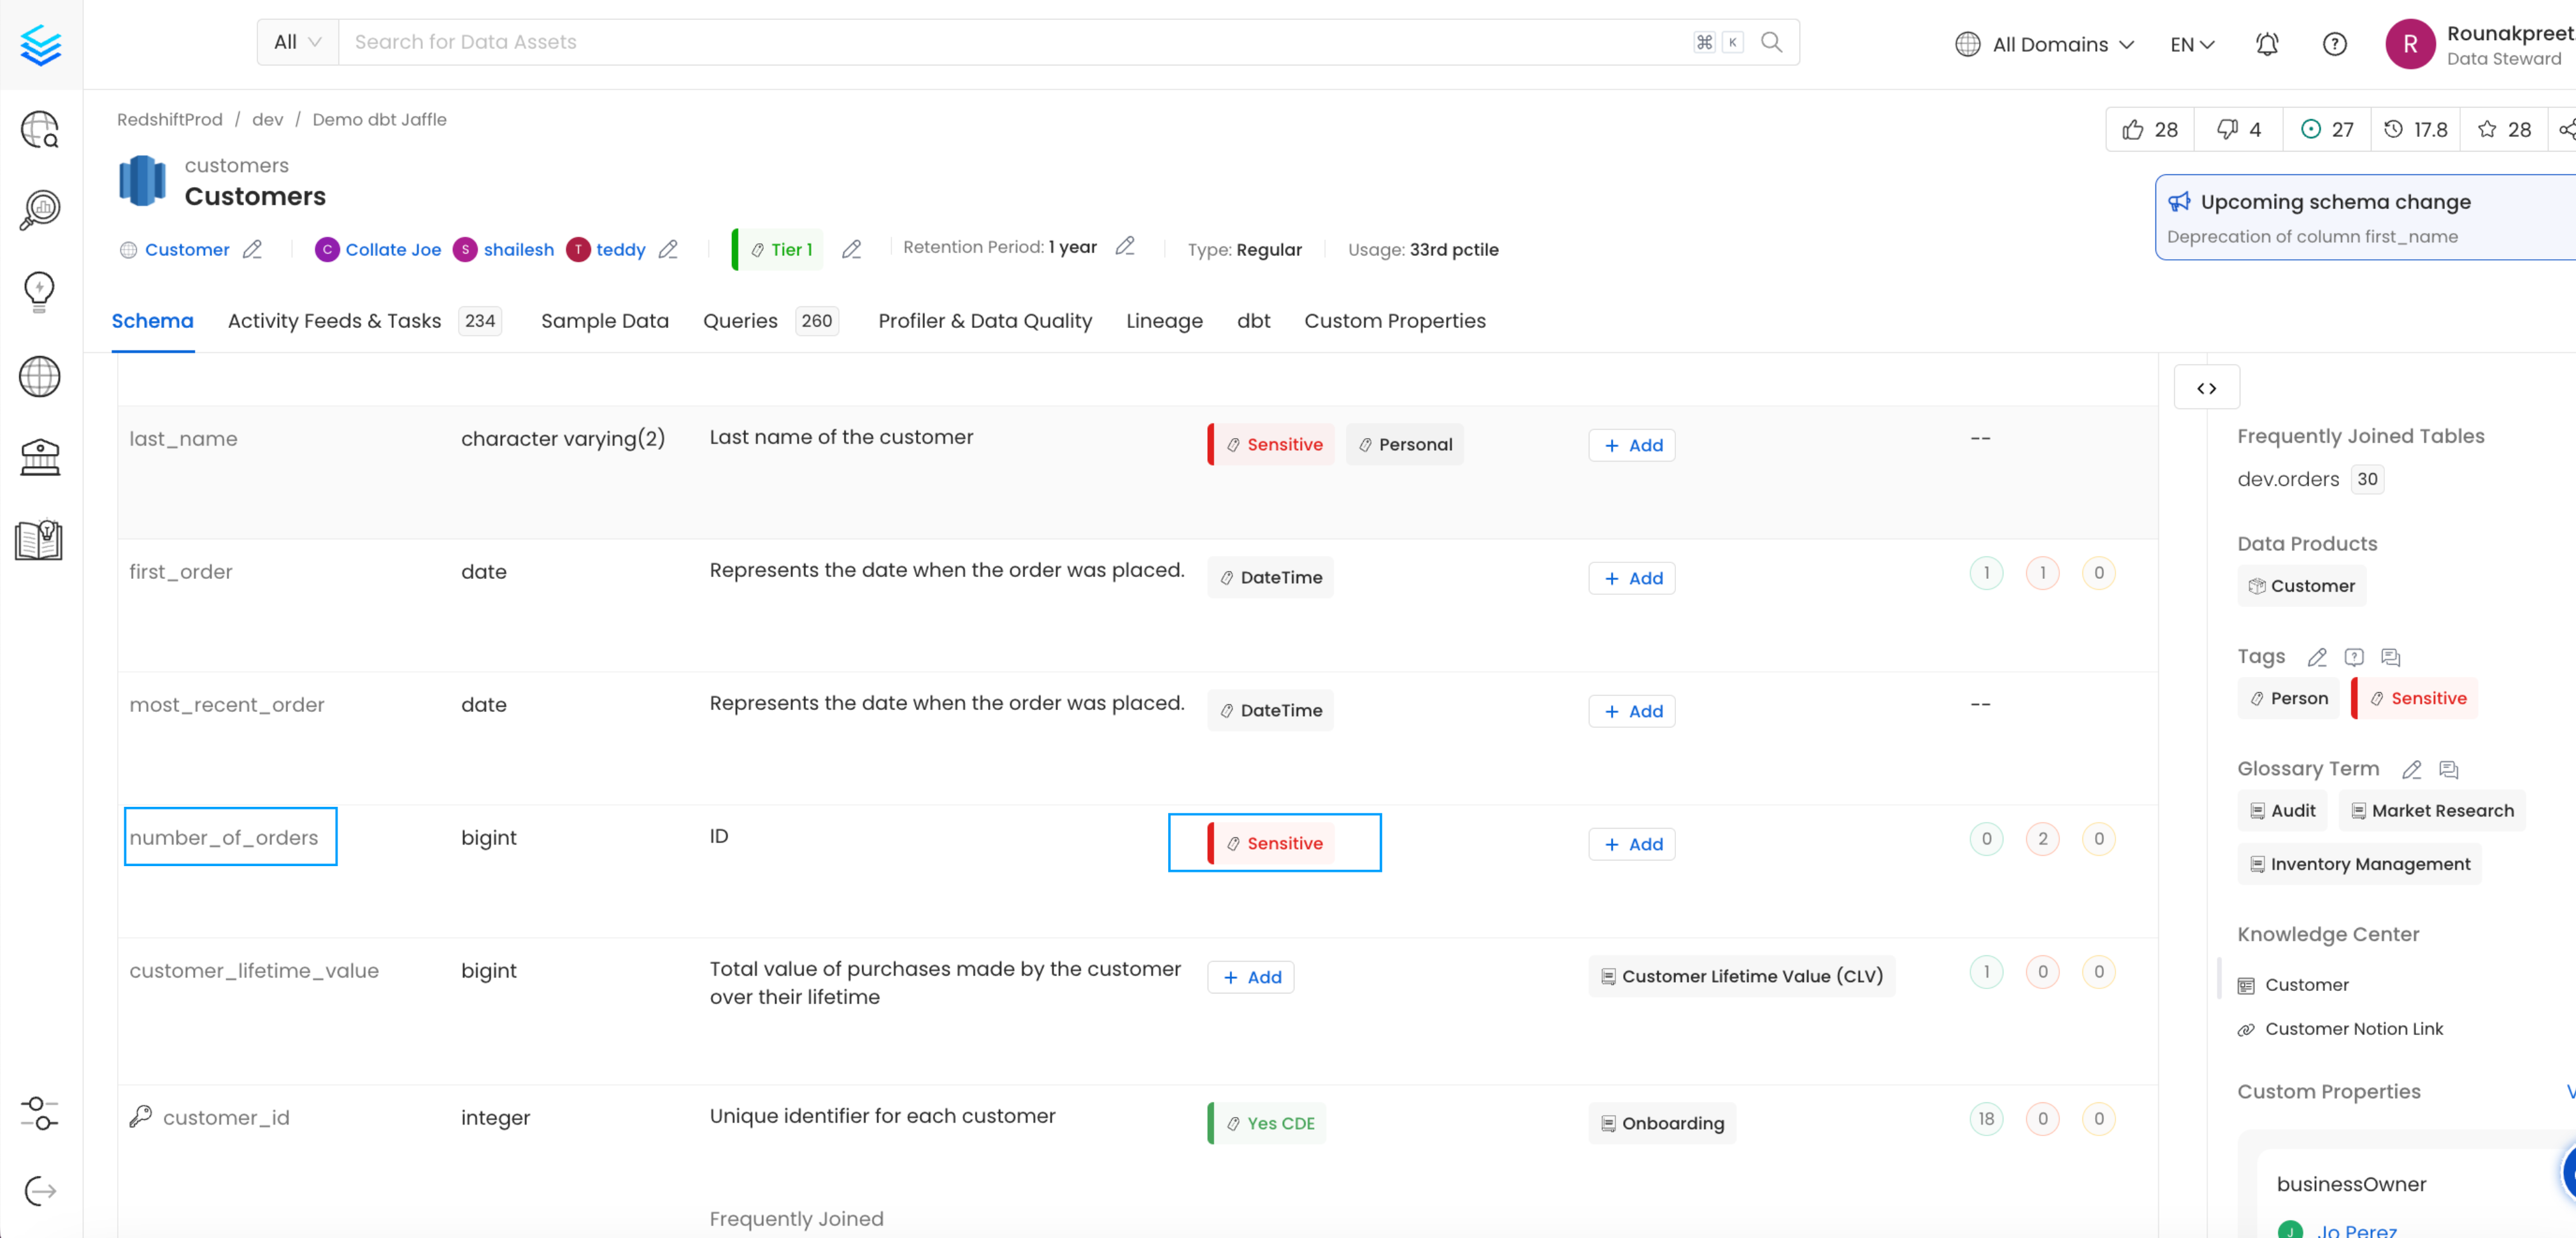2576x1238 pixels.
Task: Edit the Tier 1 pencil icon
Action: [851, 250]
